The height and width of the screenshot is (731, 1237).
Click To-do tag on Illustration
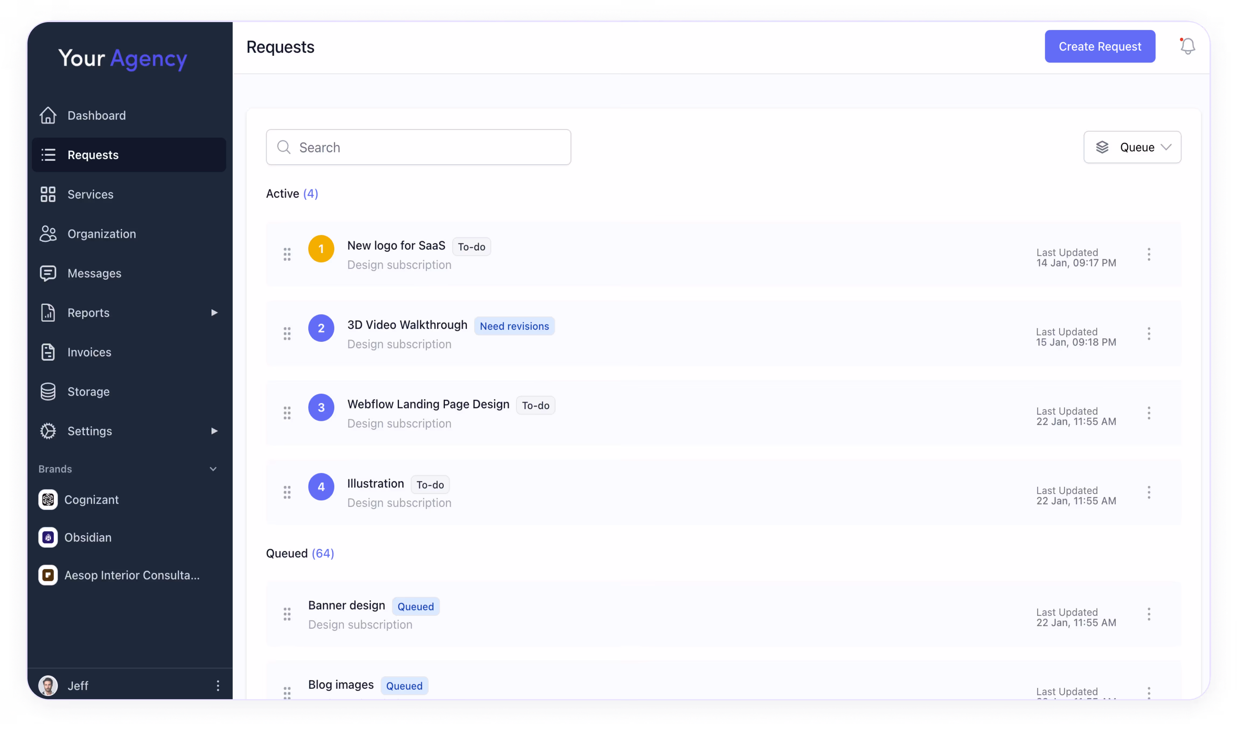(430, 485)
